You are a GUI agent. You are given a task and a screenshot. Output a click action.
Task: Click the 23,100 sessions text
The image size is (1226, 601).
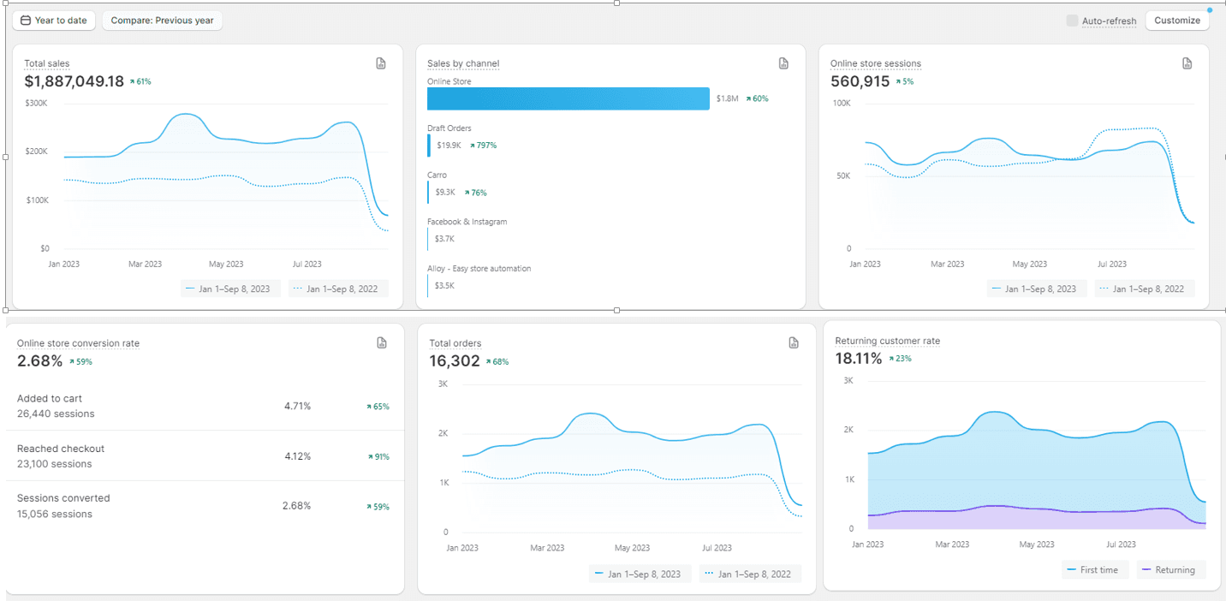click(x=55, y=464)
